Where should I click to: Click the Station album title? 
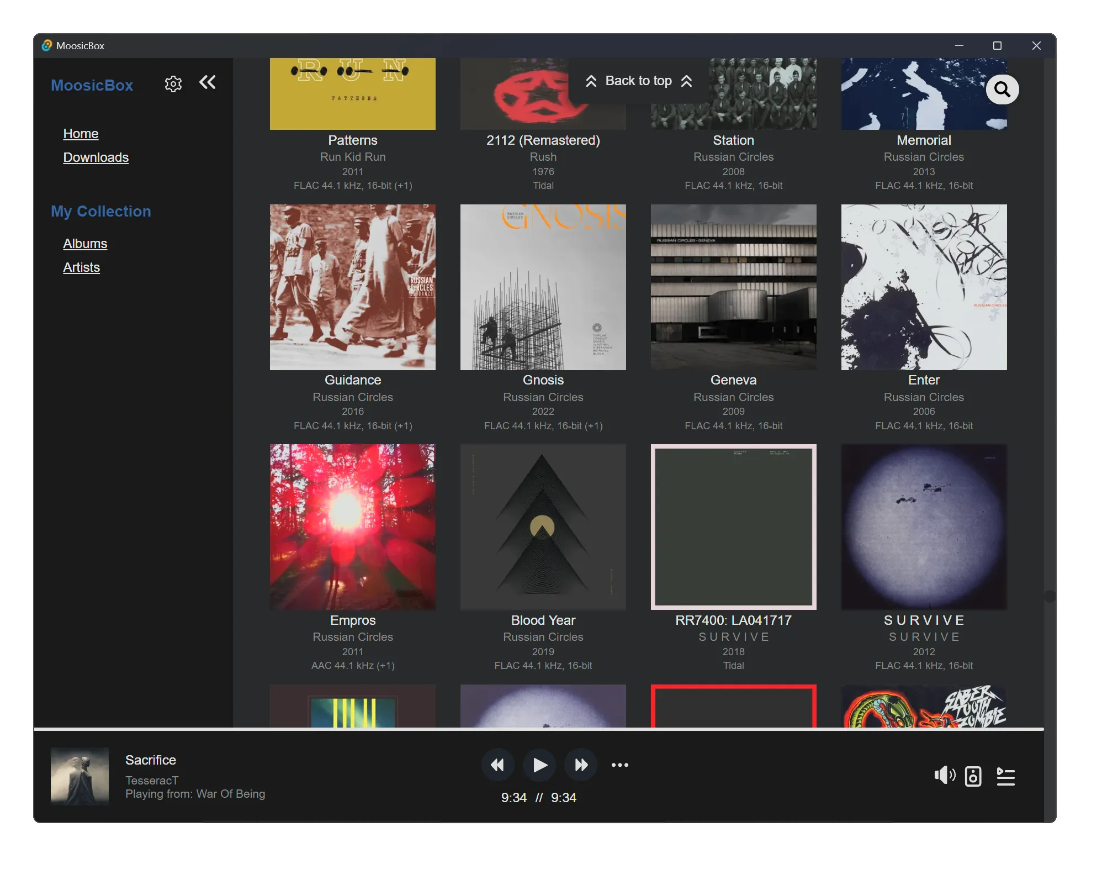point(733,140)
